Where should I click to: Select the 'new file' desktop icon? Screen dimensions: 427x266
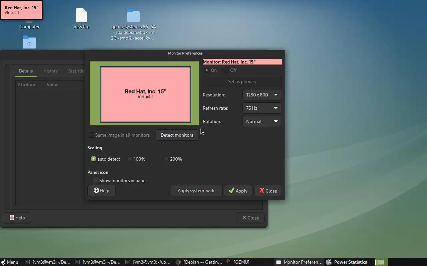pyautogui.click(x=81, y=19)
